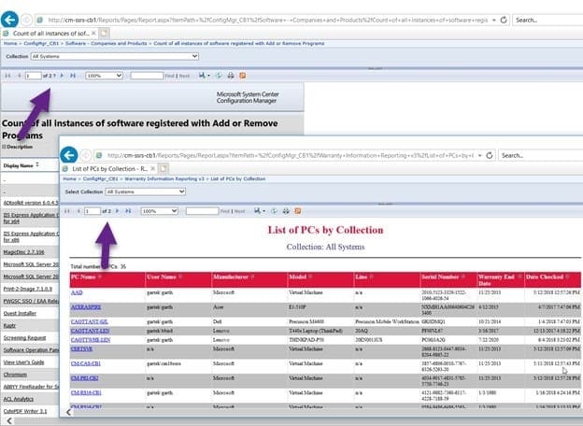Open the address bar dropdown arrow in the List of PCs window
Image resolution: width=583 pixels, height=426 pixels.
point(479,155)
